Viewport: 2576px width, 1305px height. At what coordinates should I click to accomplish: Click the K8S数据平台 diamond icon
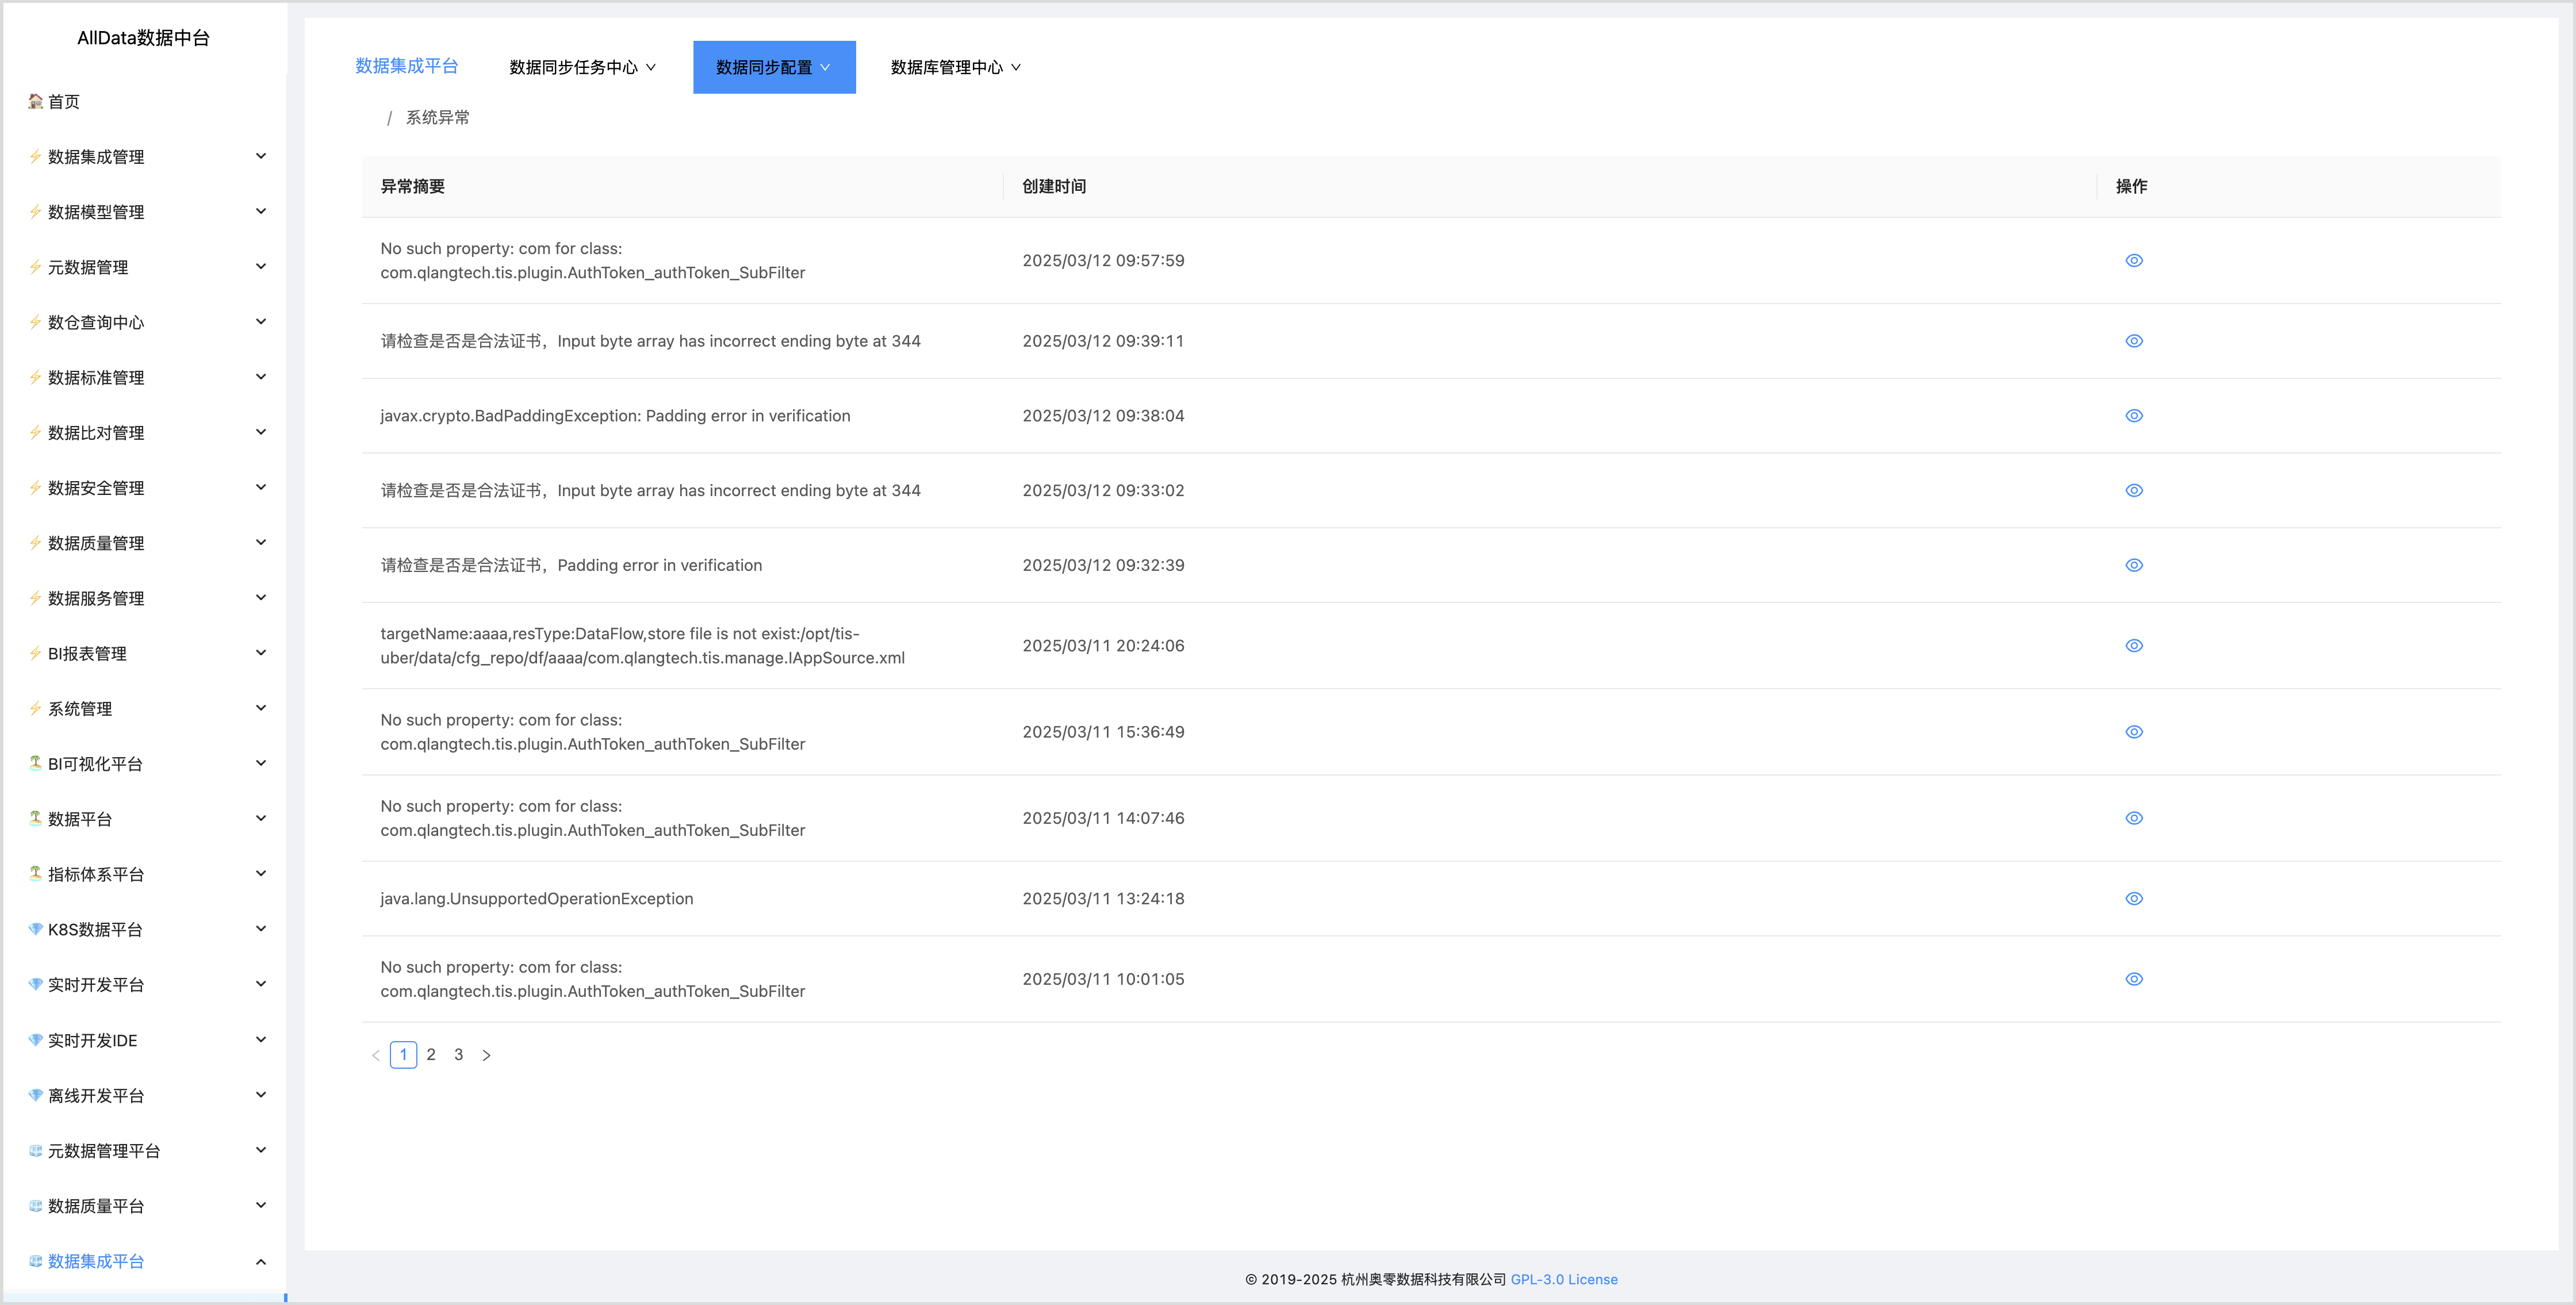pos(35,929)
